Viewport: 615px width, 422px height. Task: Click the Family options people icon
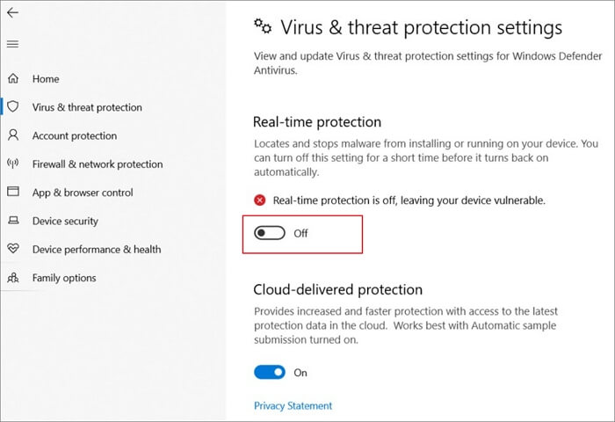coord(13,278)
